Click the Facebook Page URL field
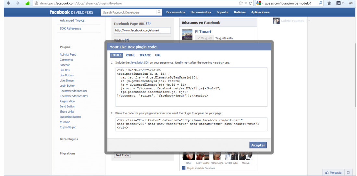 (142, 30)
